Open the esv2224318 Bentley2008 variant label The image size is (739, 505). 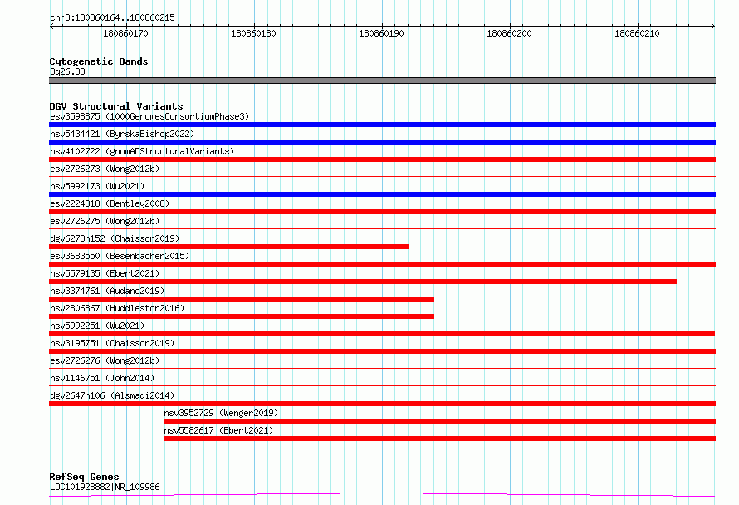(x=110, y=203)
